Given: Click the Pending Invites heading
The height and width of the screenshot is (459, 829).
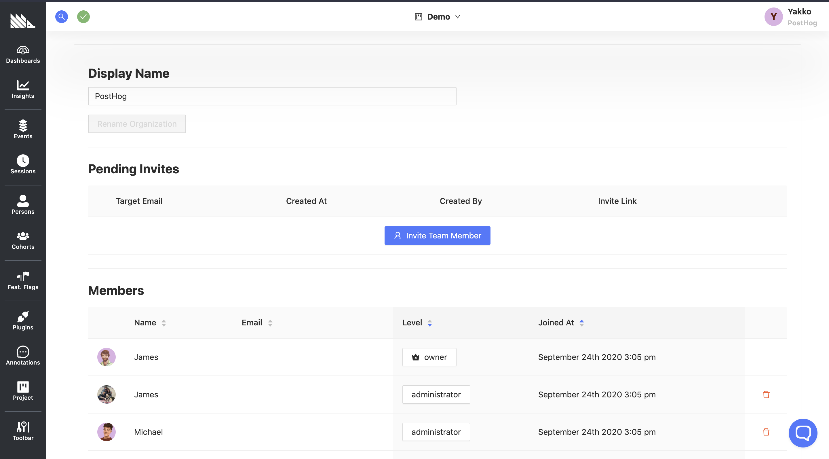Looking at the screenshot, I should 134,169.
